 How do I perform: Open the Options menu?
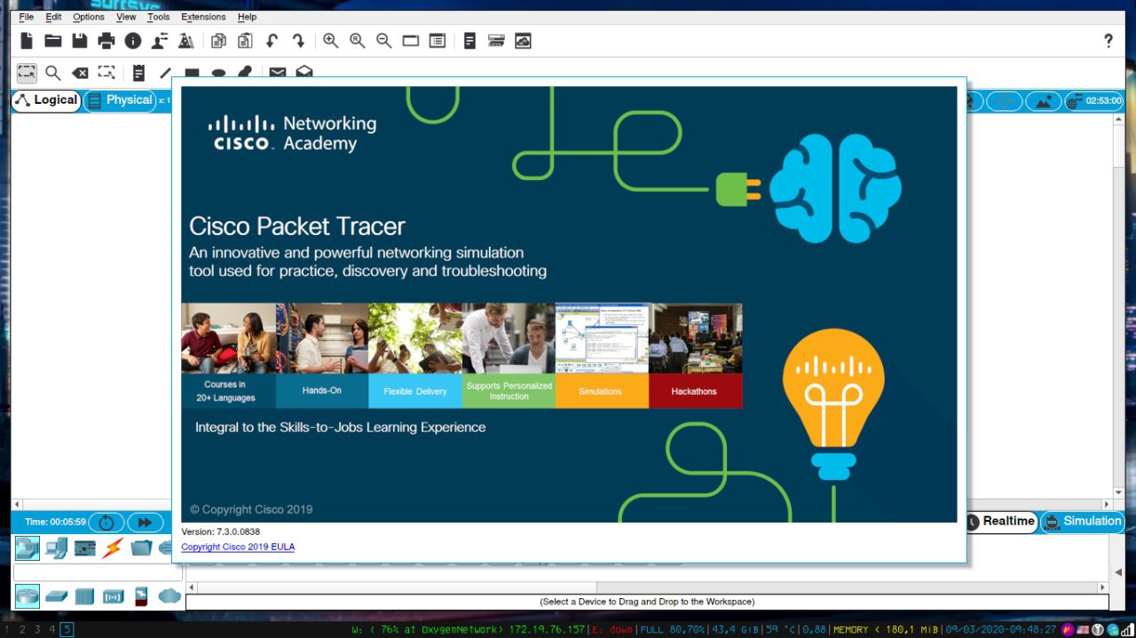click(89, 16)
